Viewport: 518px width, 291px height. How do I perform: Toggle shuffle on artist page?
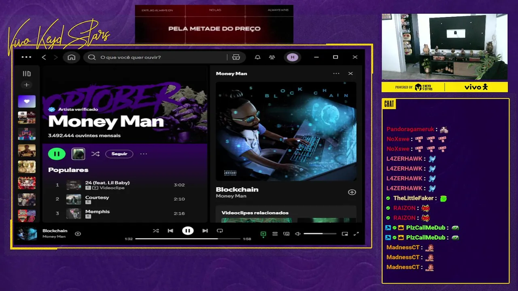(95, 154)
